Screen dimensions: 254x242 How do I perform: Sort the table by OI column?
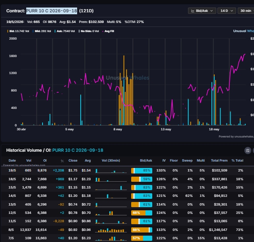coord(45,160)
